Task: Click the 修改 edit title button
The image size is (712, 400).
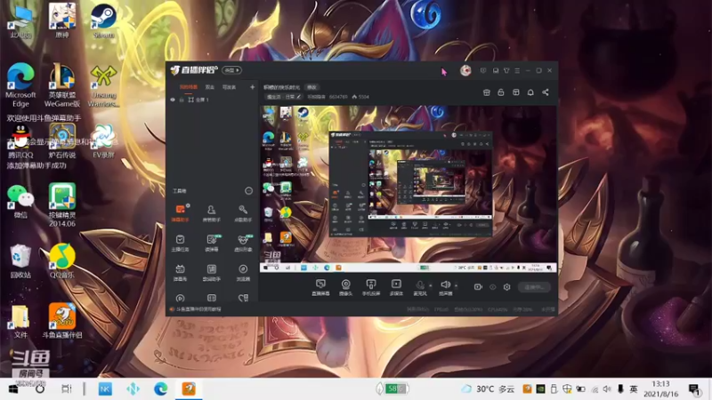Action: point(311,87)
